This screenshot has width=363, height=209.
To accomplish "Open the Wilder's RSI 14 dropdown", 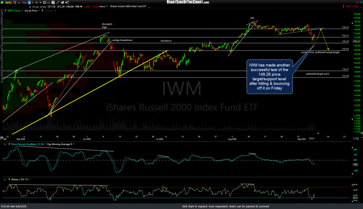I will coord(29,179).
